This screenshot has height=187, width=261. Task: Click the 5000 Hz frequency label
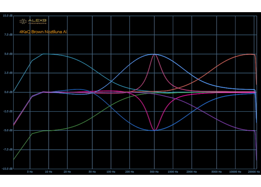tap(217, 172)
